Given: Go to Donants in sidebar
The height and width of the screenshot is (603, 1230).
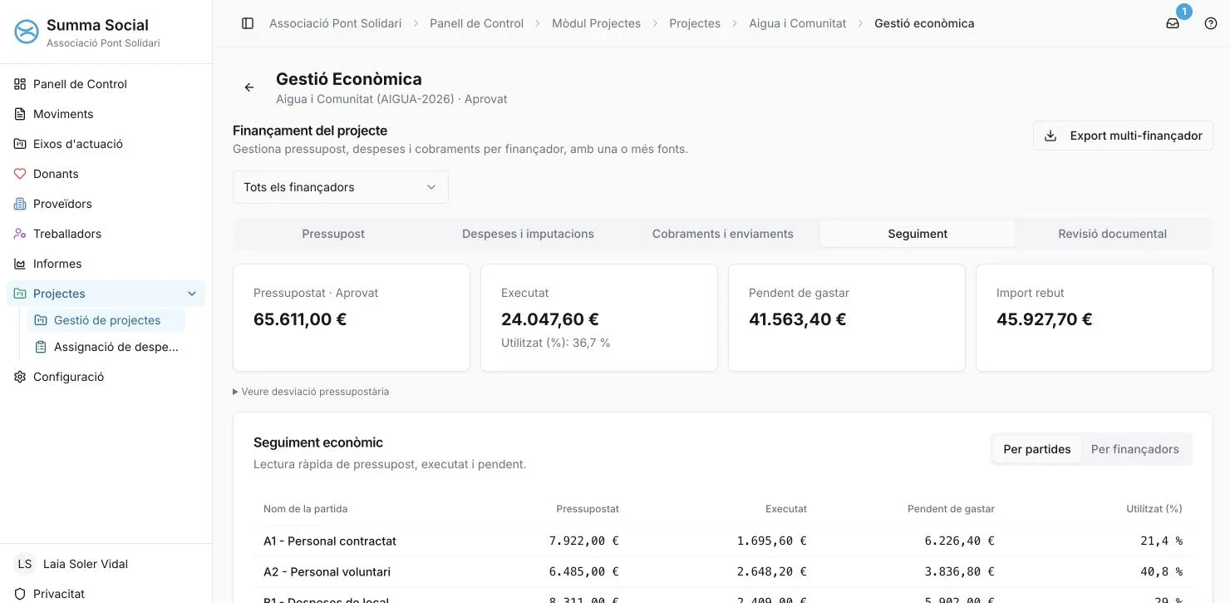Looking at the screenshot, I should (x=106, y=174).
